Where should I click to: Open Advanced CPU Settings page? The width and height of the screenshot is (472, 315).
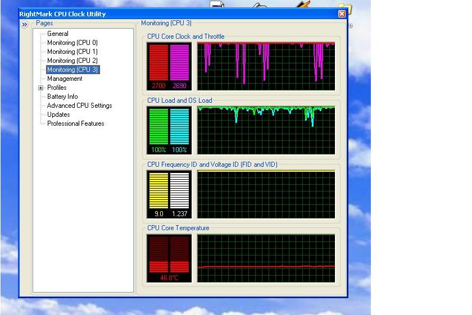click(x=79, y=106)
